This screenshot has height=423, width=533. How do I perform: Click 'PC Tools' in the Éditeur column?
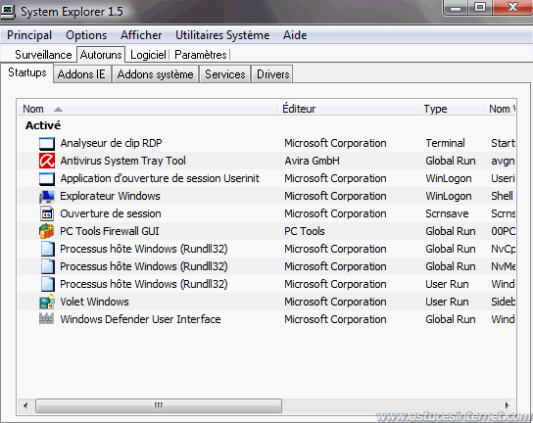click(305, 231)
